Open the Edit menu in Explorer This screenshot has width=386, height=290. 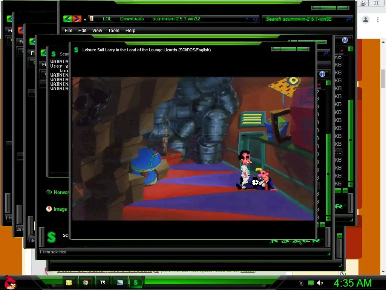tap(82, 30)
